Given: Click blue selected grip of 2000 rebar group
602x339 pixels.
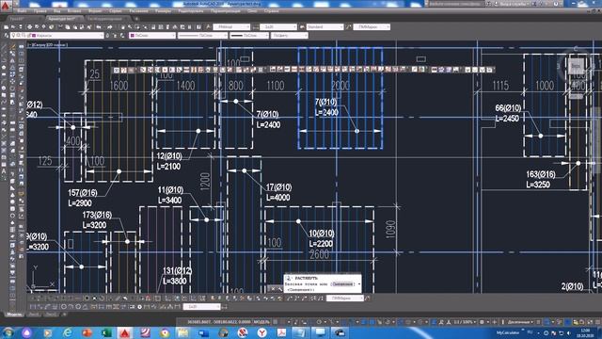Looking at the screenshot, I should point(357,131).
